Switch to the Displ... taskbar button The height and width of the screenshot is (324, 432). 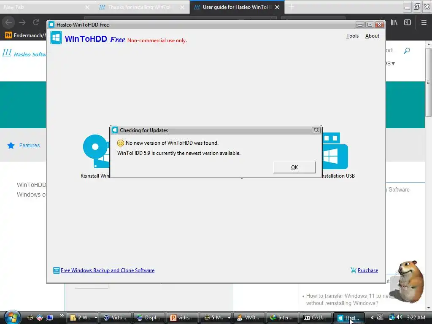[149, 318]
